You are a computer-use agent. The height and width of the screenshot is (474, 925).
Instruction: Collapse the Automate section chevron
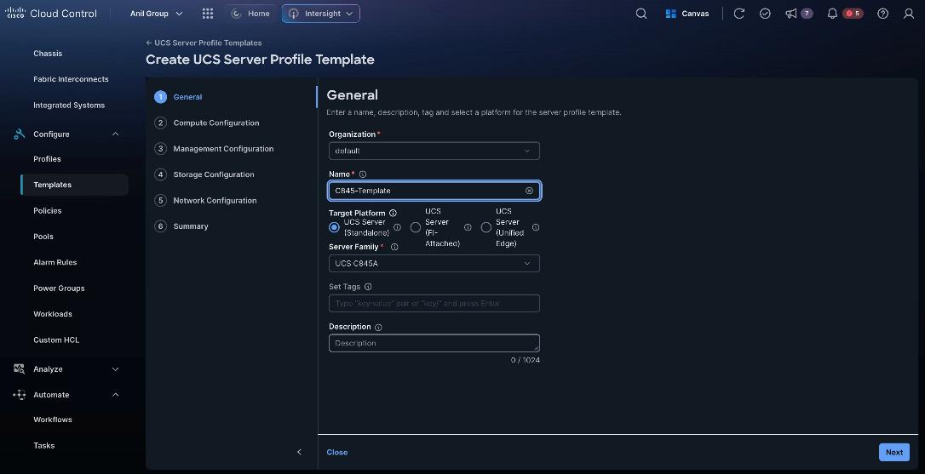pyautogui.click(x=116, y=395)
